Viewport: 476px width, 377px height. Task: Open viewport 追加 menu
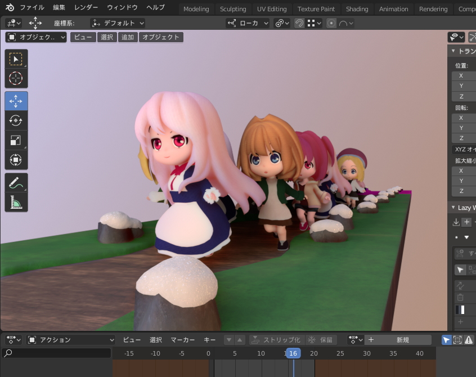[x=128, y=37]
